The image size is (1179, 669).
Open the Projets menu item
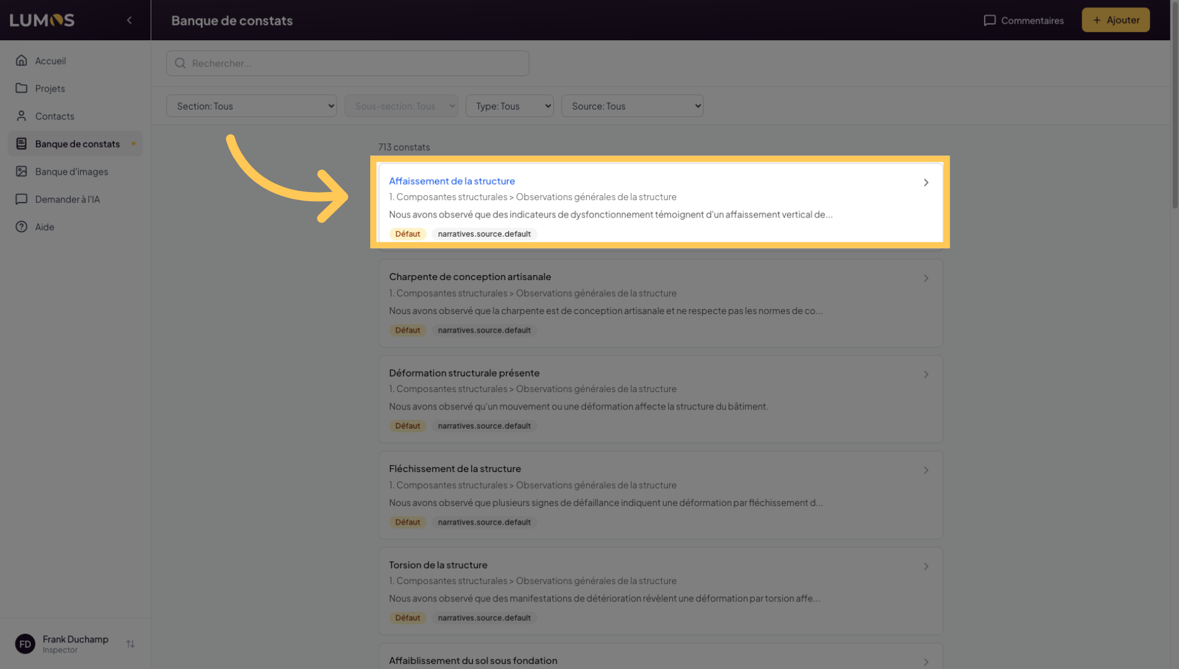(x=50, y=89)
